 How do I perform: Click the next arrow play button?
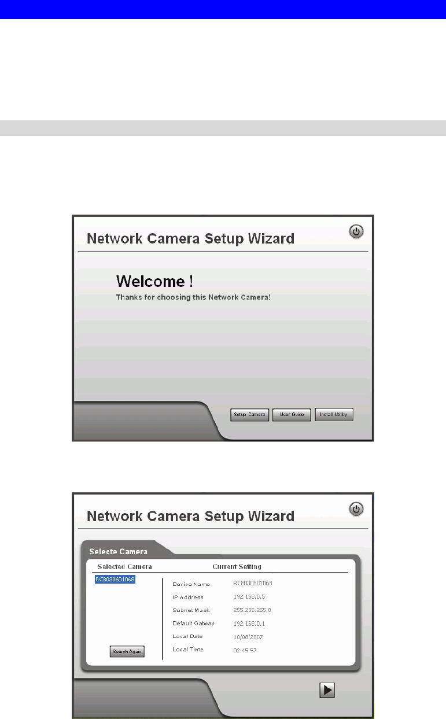[x=328, y=689]
